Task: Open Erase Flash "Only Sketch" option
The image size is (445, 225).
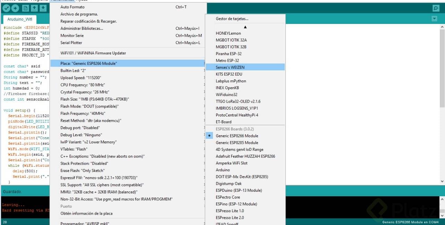Action: [128, 171]
